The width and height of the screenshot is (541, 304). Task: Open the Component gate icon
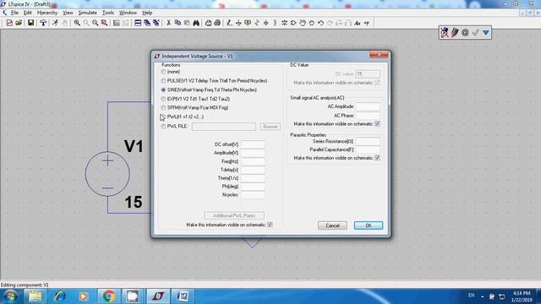(293, 23)
